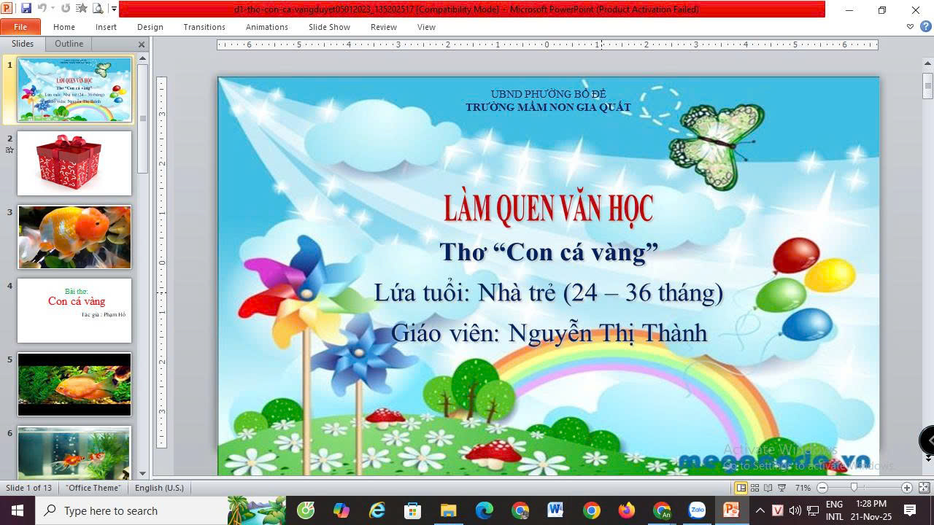Open the Undo history dropdown arrow
This screenshot has height=525, width=934.
point(53,9)
